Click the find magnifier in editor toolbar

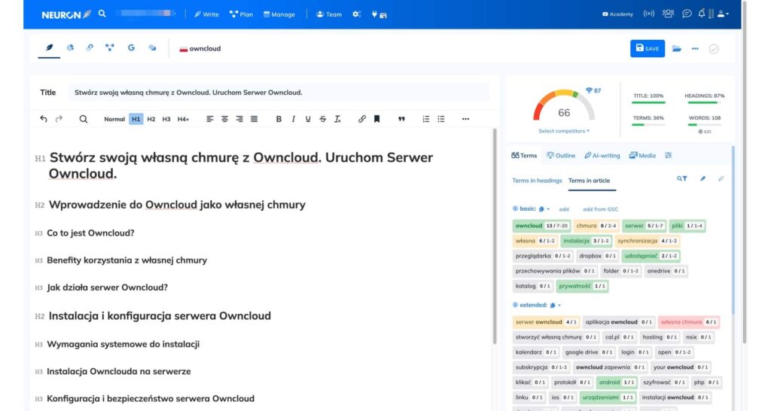pyautogui.click(x=83, y=119)
